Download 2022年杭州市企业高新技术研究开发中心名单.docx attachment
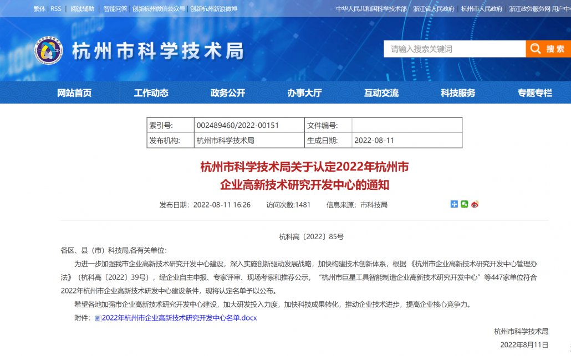571x356 pixels. click(x=179, y=318)
